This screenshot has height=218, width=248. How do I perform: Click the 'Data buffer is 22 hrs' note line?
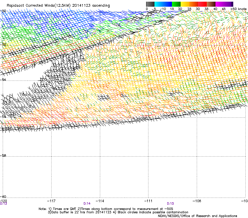[x=118, y=212]
